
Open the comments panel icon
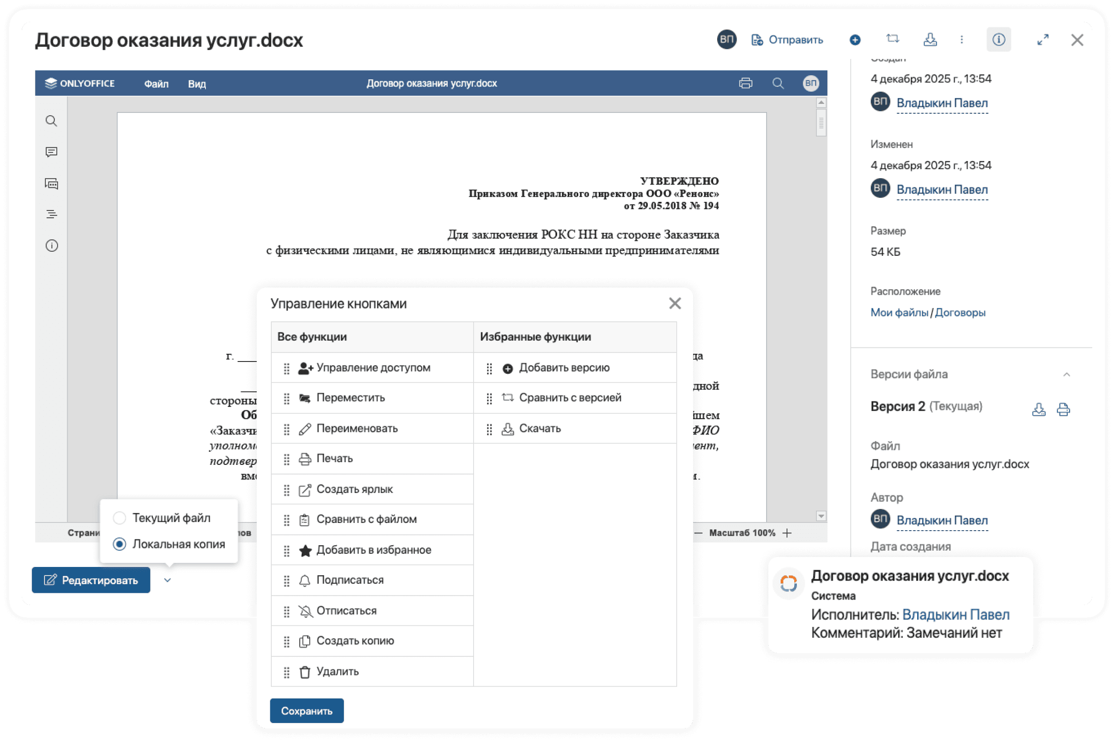[x=51, y=152]
